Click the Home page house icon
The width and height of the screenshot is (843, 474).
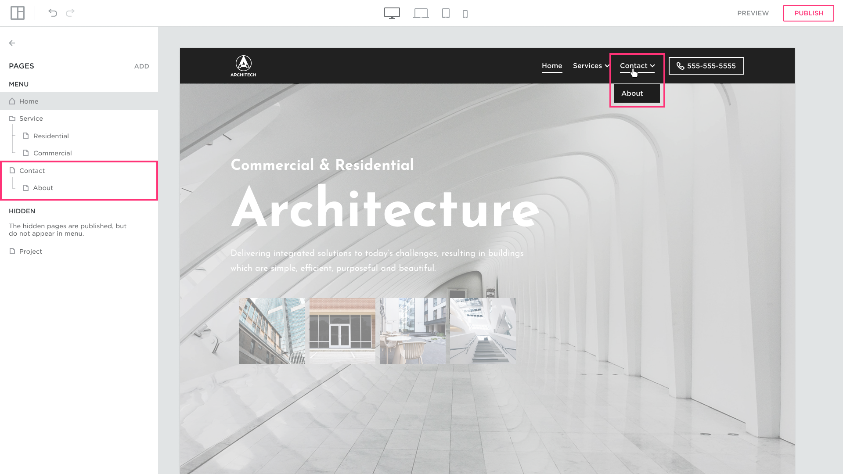pyautogui.click(x=12, y=101)
